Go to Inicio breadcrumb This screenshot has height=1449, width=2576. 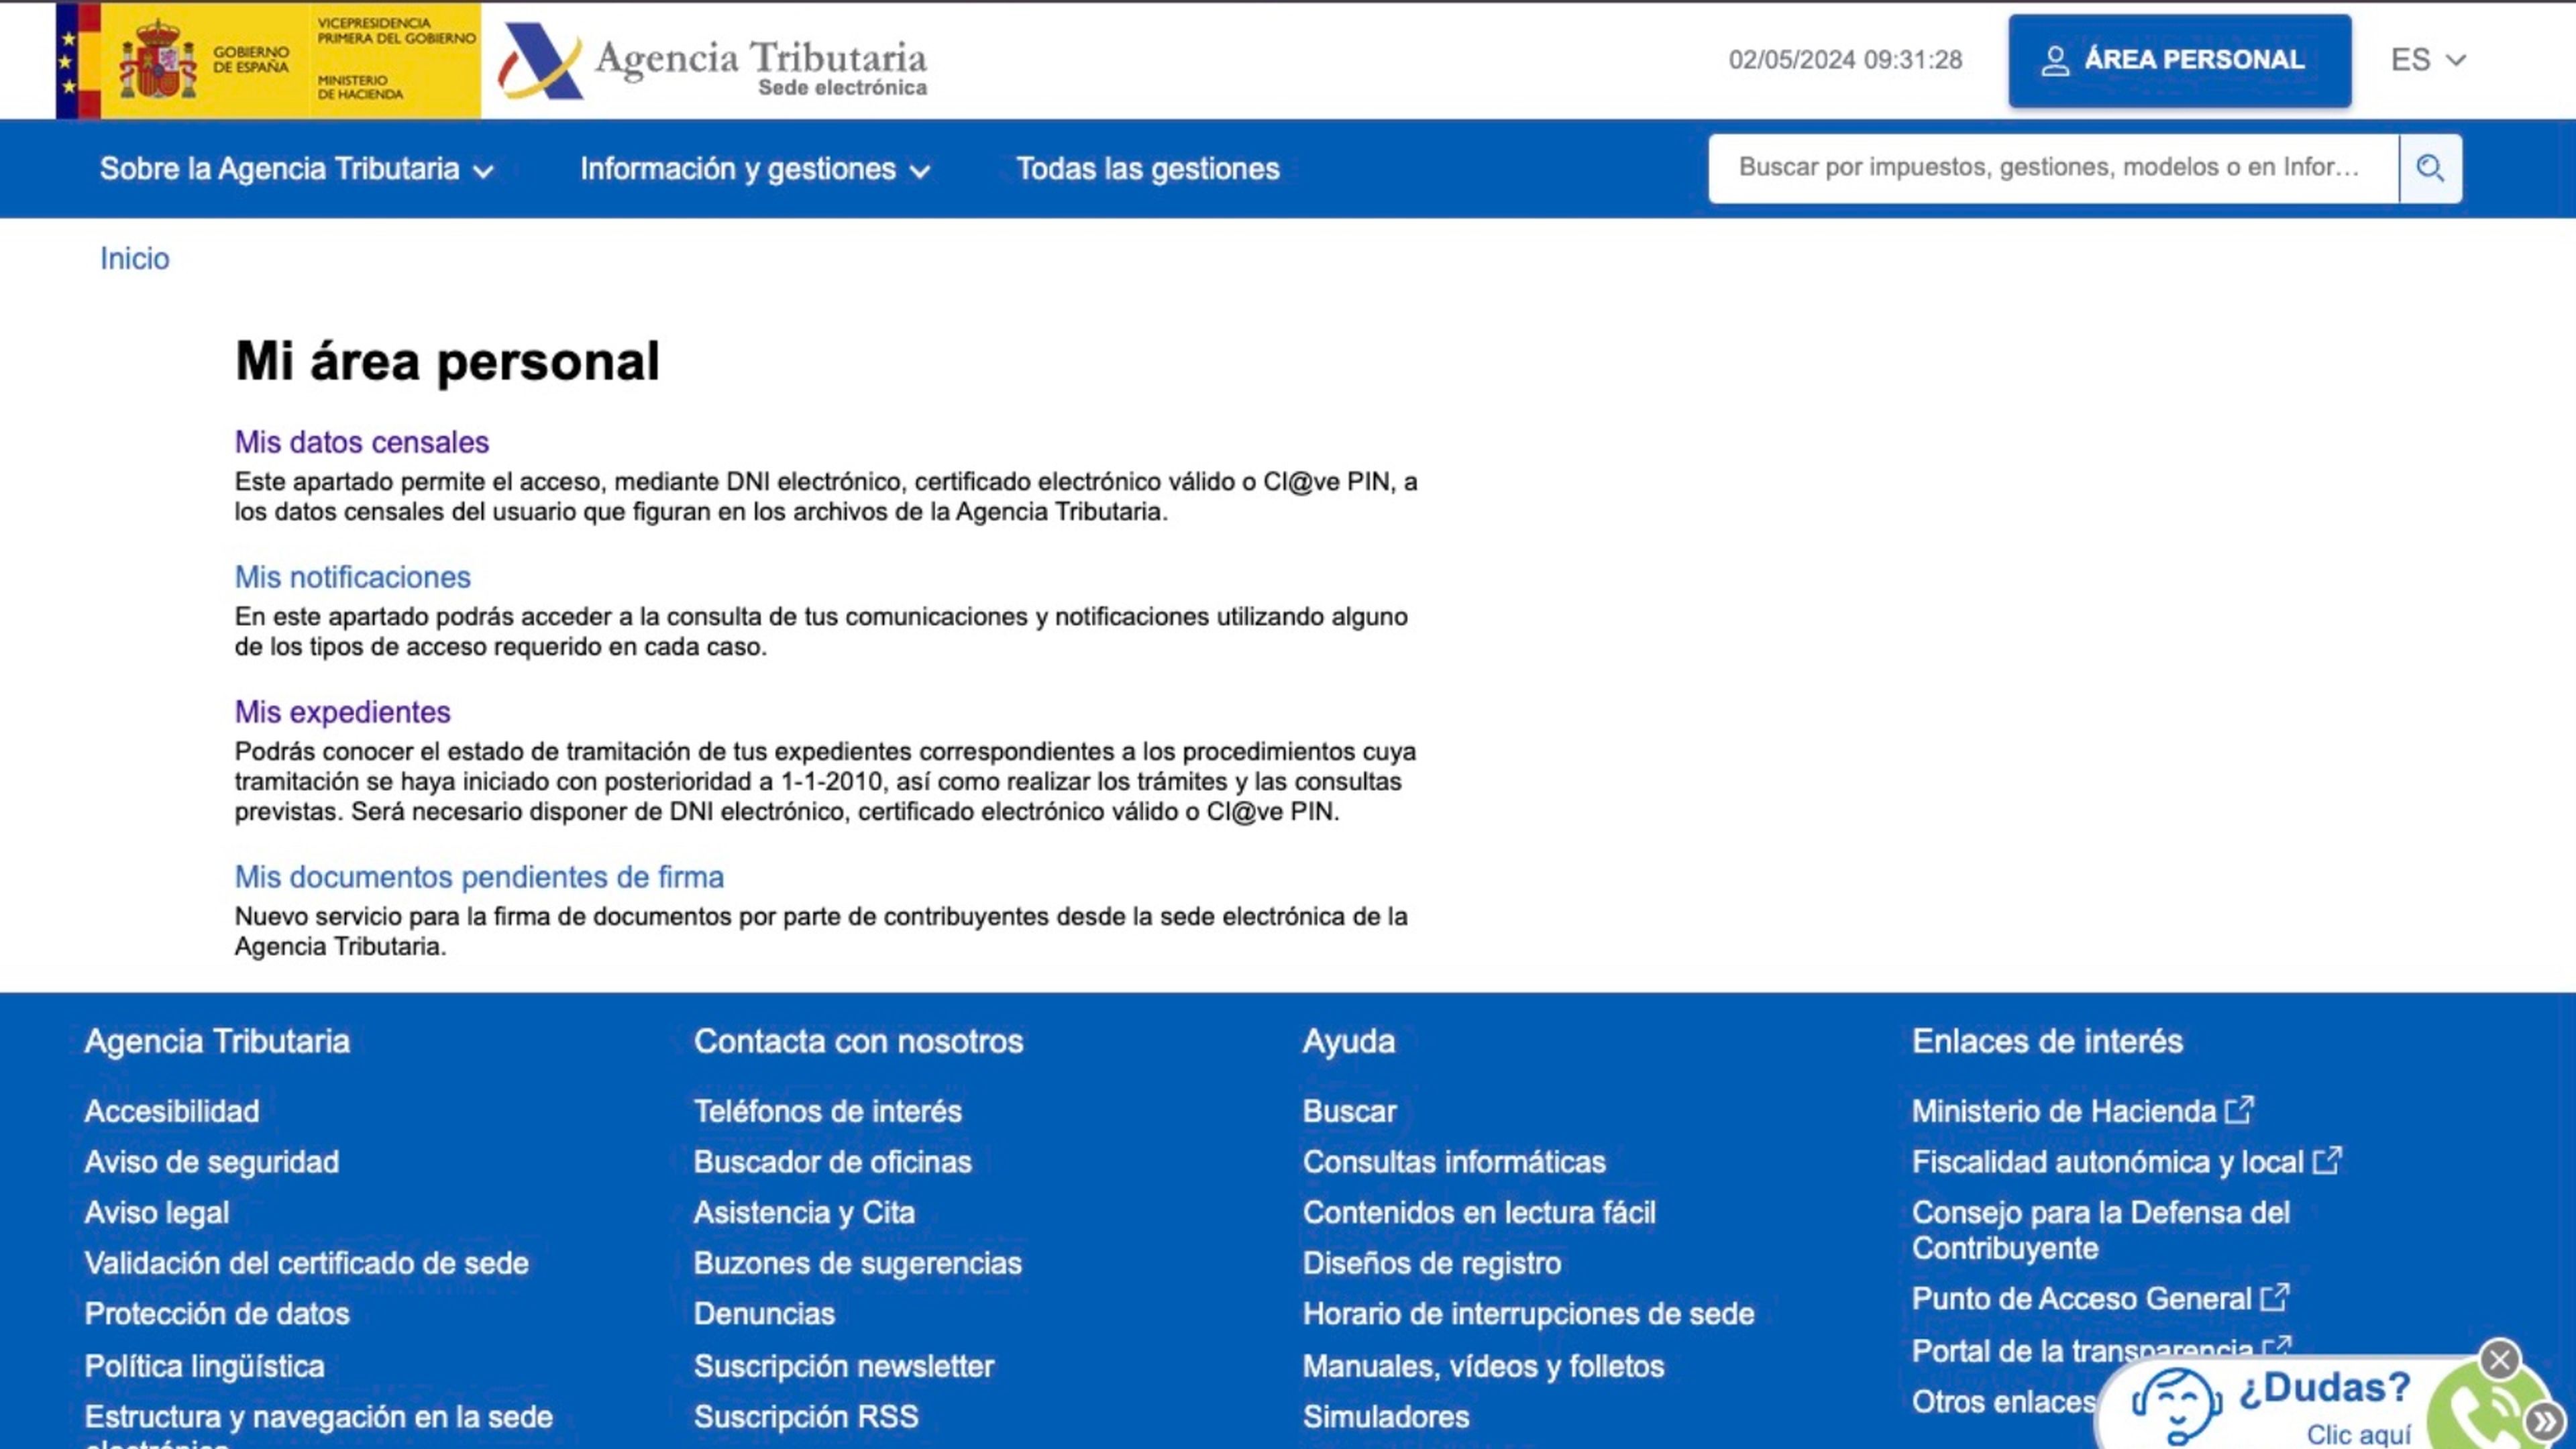point(135,259)
